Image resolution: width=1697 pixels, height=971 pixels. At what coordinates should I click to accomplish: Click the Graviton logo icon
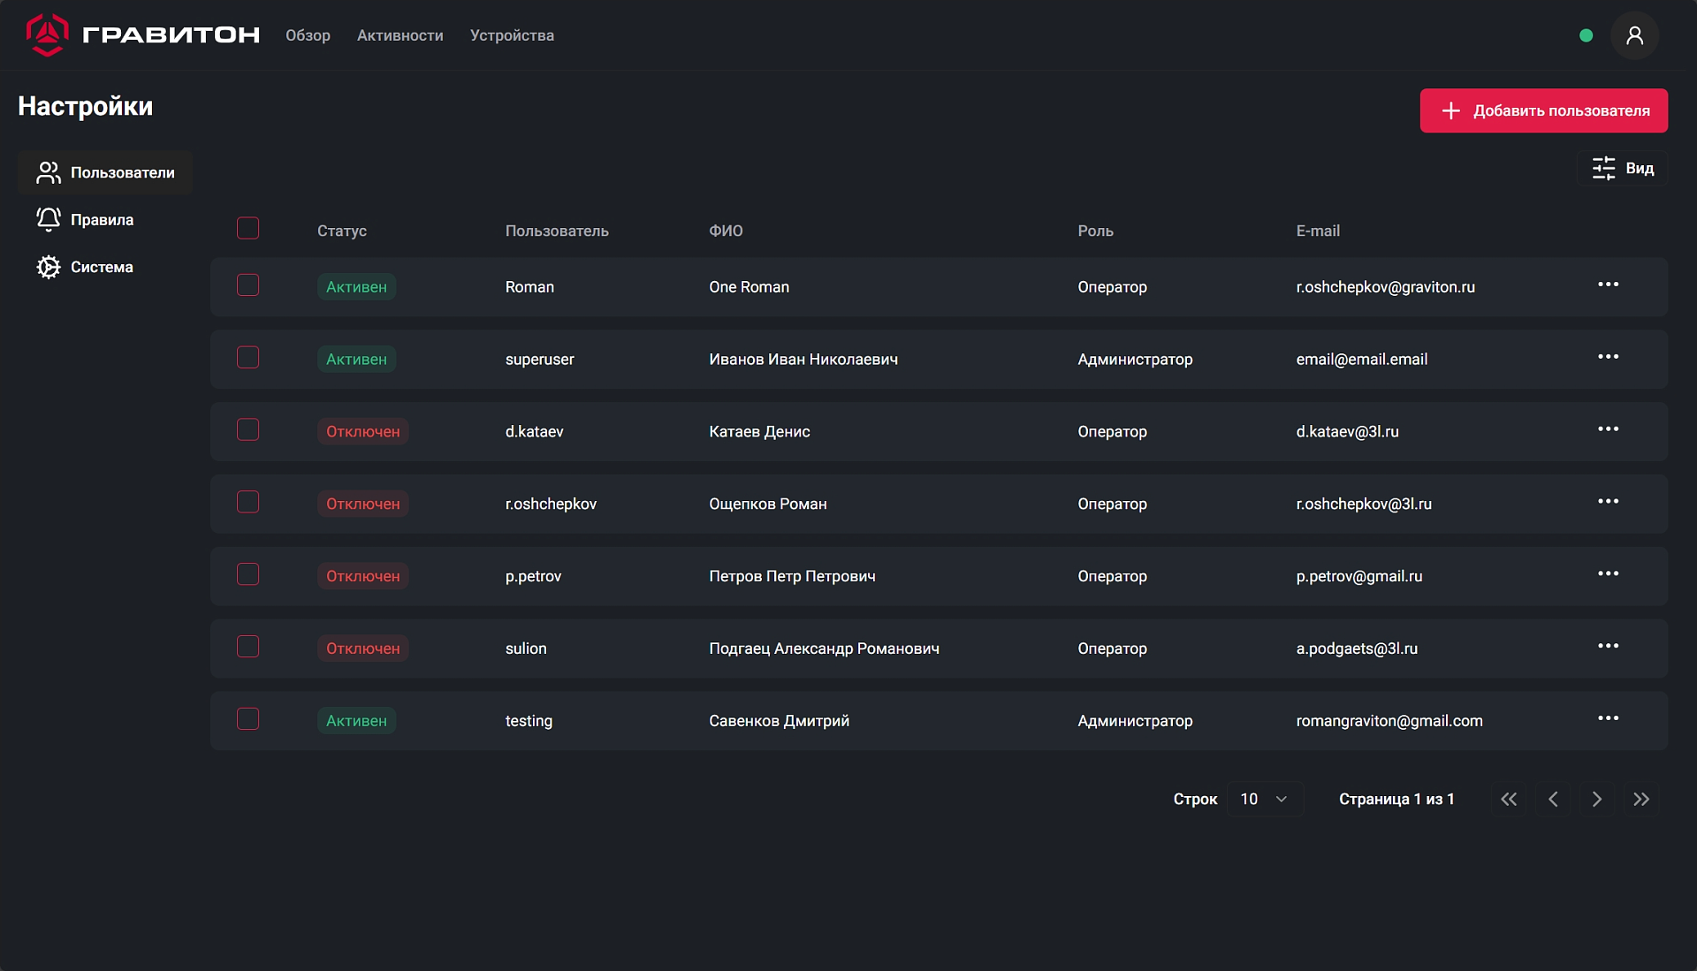coord(47,35)
